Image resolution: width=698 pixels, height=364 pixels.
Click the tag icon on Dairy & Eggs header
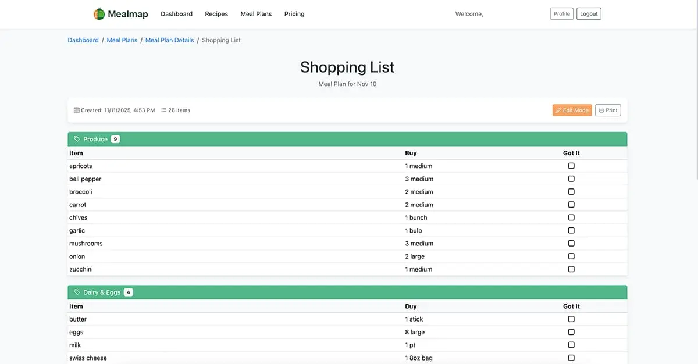(x=77, y=292)
